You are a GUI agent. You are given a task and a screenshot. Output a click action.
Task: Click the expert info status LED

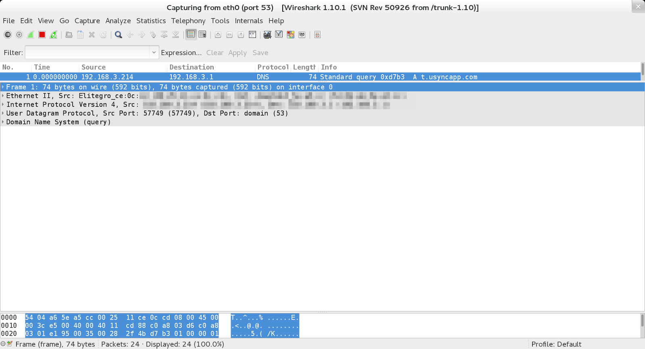pyautogui.click(x=3, y=344)
